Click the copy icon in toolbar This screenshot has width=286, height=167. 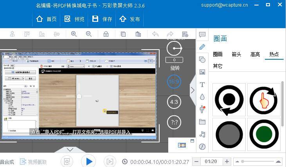(123, 34)
